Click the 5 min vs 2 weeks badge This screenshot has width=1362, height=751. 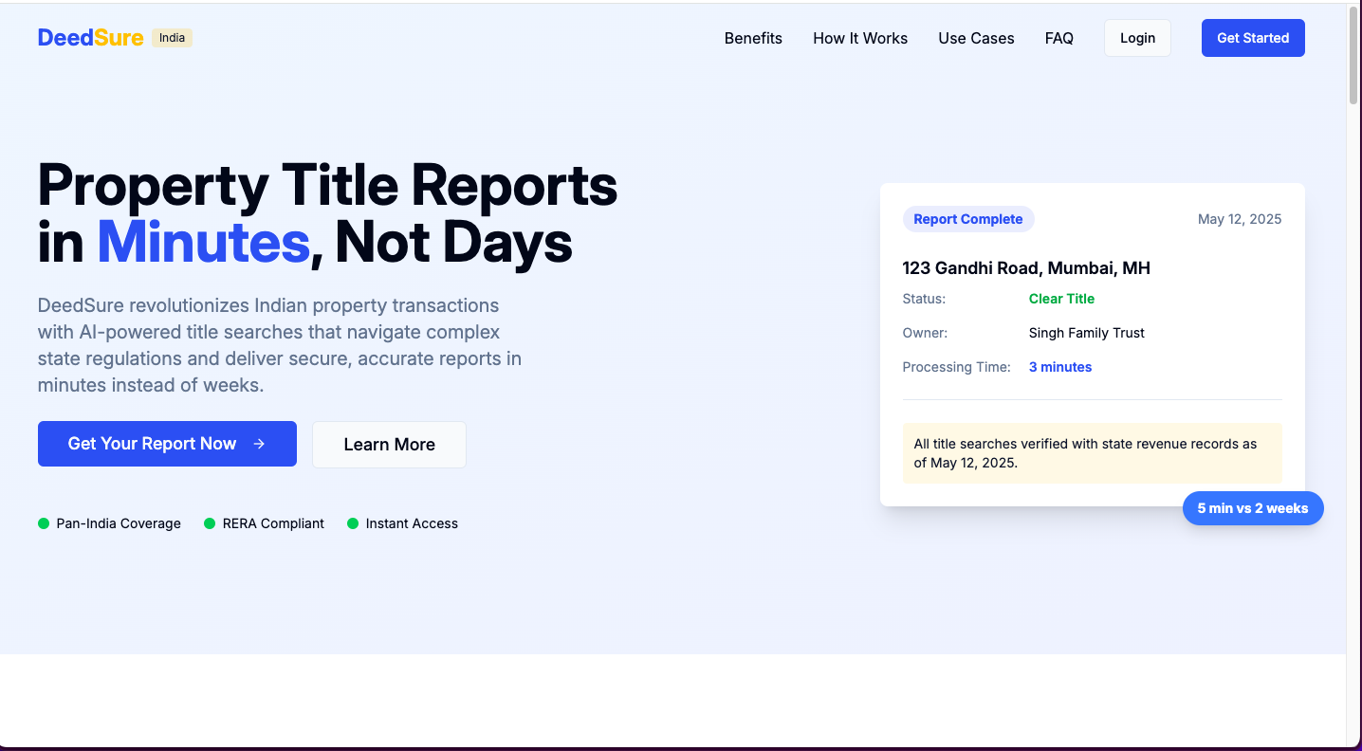coord(1253,508)
